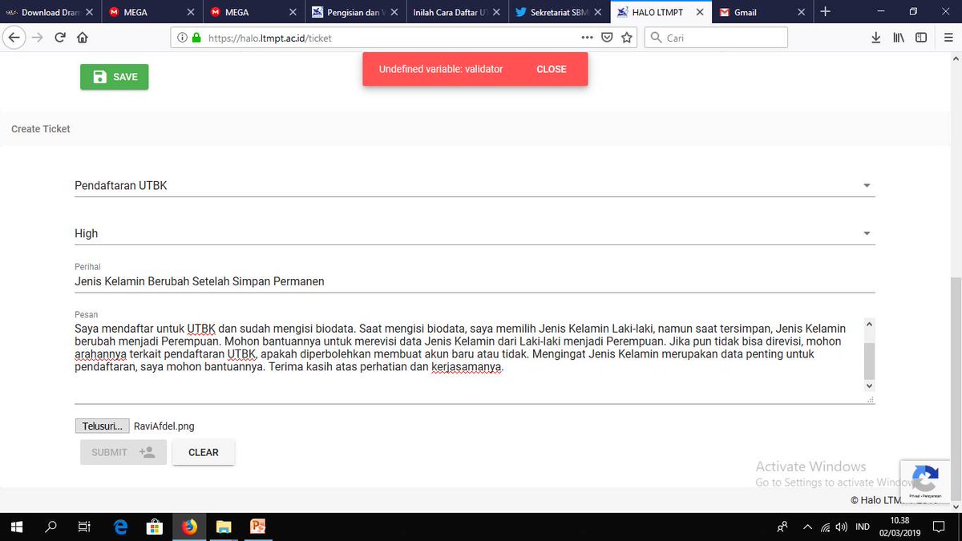
Task: Switch to the Pengisian dan tab
Action: tap(354, 12)
